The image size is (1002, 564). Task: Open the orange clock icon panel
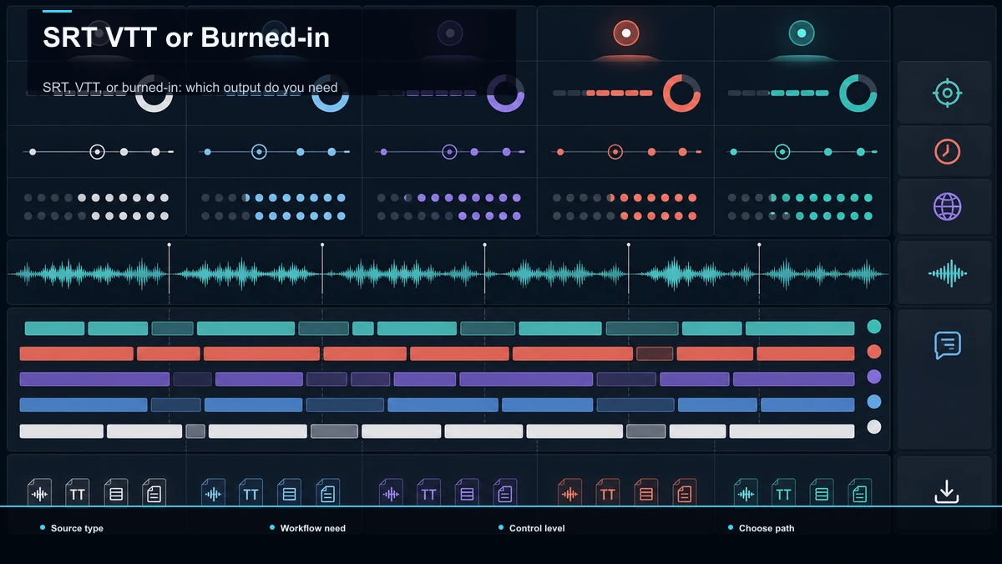click(x=947, y=151)
